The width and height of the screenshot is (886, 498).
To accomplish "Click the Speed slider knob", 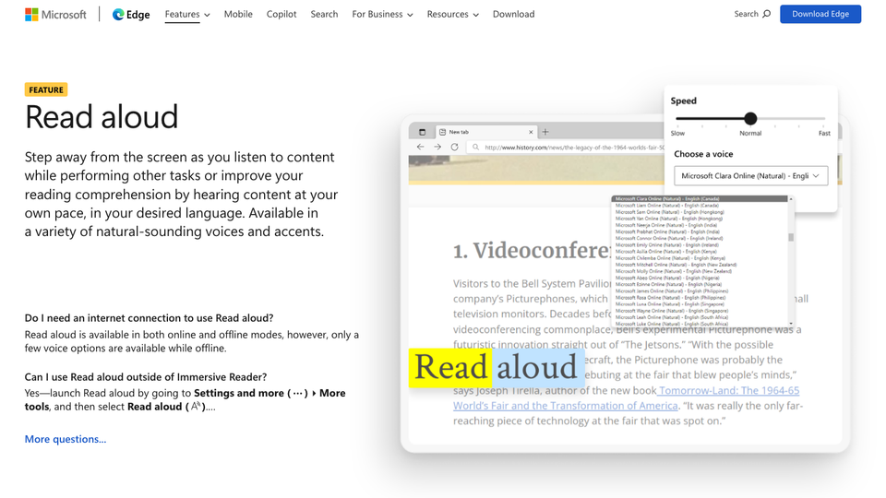I will [x=749, y=119].
